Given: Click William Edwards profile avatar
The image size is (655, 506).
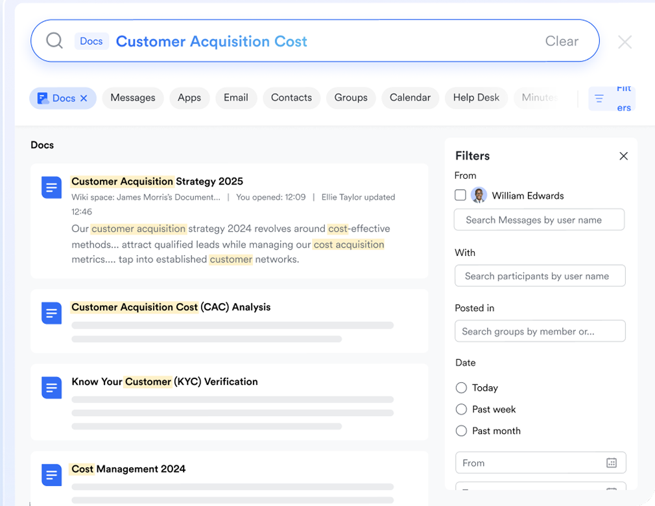Looking at the screenshot, I should 479,195.
